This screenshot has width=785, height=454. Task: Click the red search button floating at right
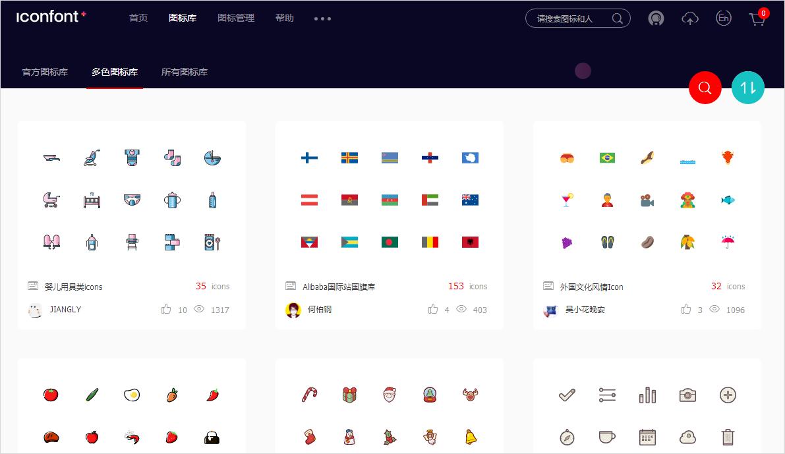coord(705,88)
